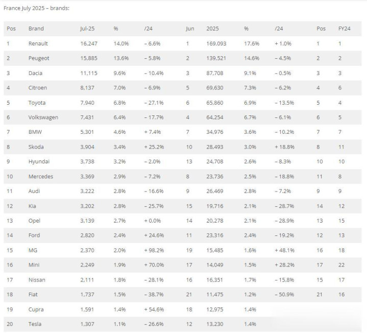Click the Citroen brand cell
Viewport: 367px width, 333px height.
[x=38, y=88]
